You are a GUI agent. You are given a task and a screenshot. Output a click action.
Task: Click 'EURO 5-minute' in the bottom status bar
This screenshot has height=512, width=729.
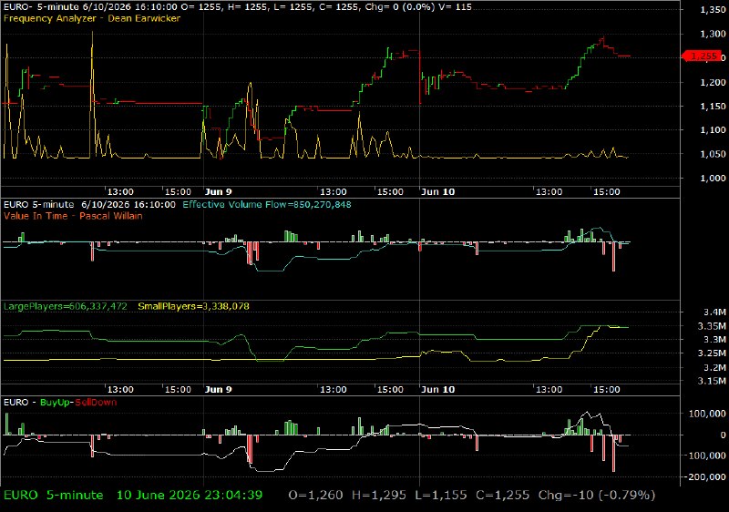point(54,496)
